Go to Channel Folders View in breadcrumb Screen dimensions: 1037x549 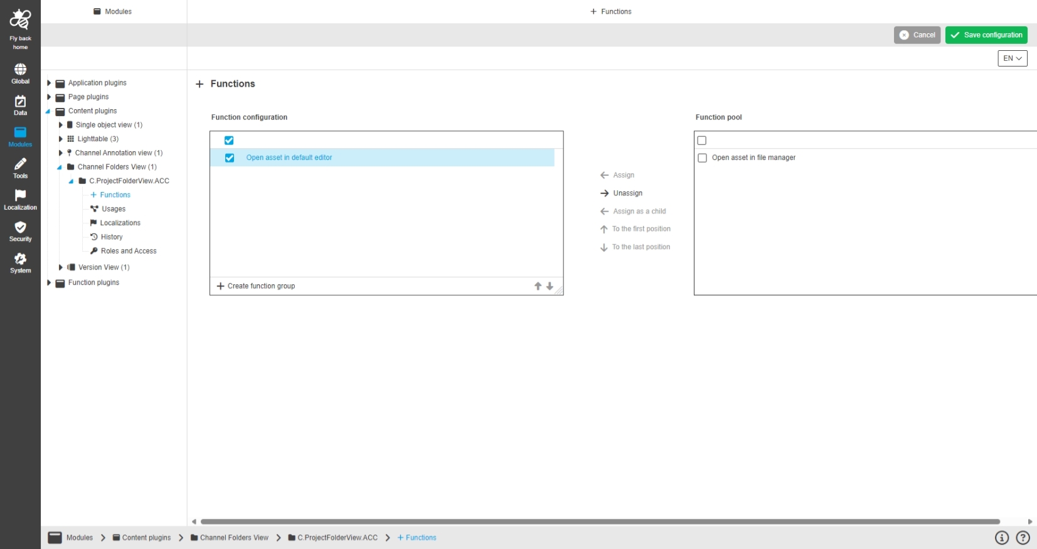230,538
